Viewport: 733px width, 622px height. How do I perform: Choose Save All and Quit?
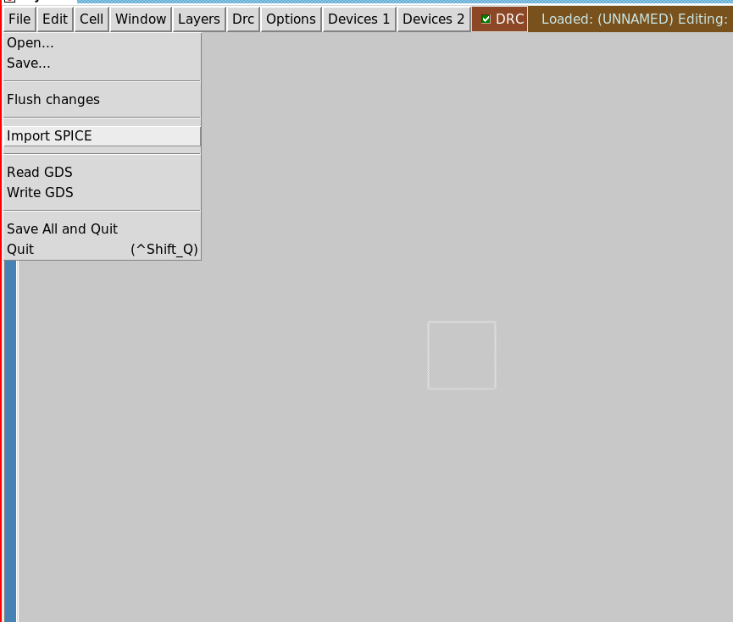[x=102, y=228]
